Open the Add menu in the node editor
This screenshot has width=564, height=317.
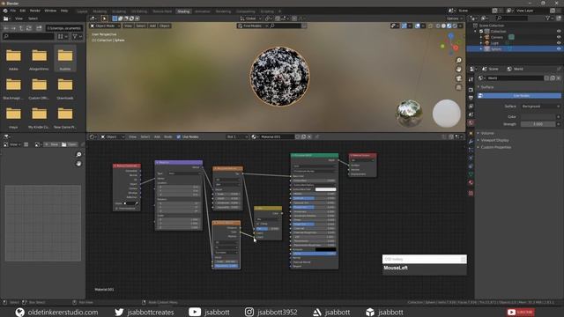157,137
